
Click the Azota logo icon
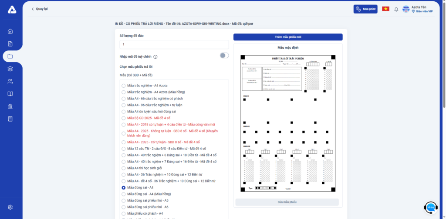(12, 9)
